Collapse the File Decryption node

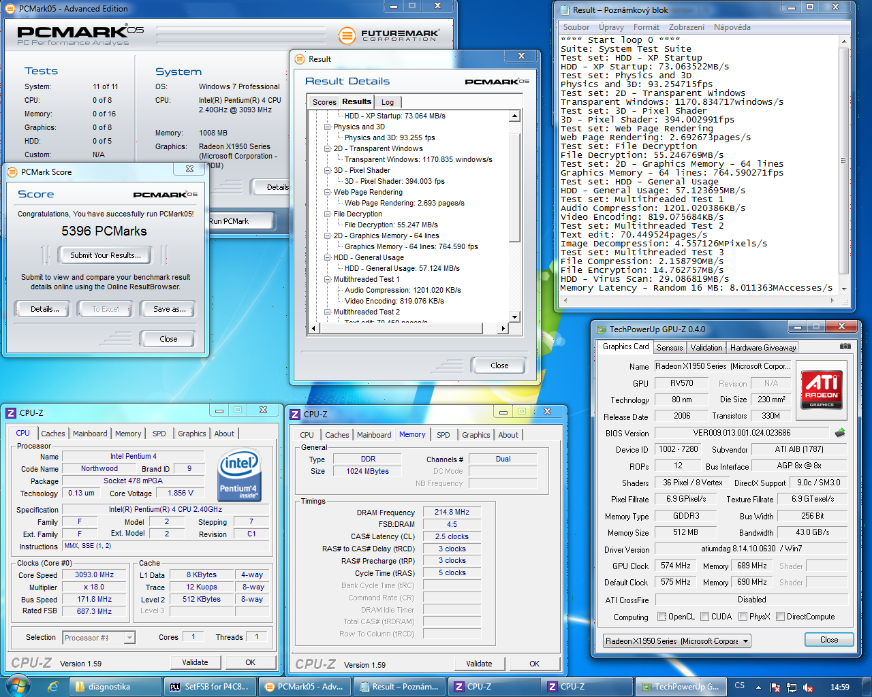327,214
